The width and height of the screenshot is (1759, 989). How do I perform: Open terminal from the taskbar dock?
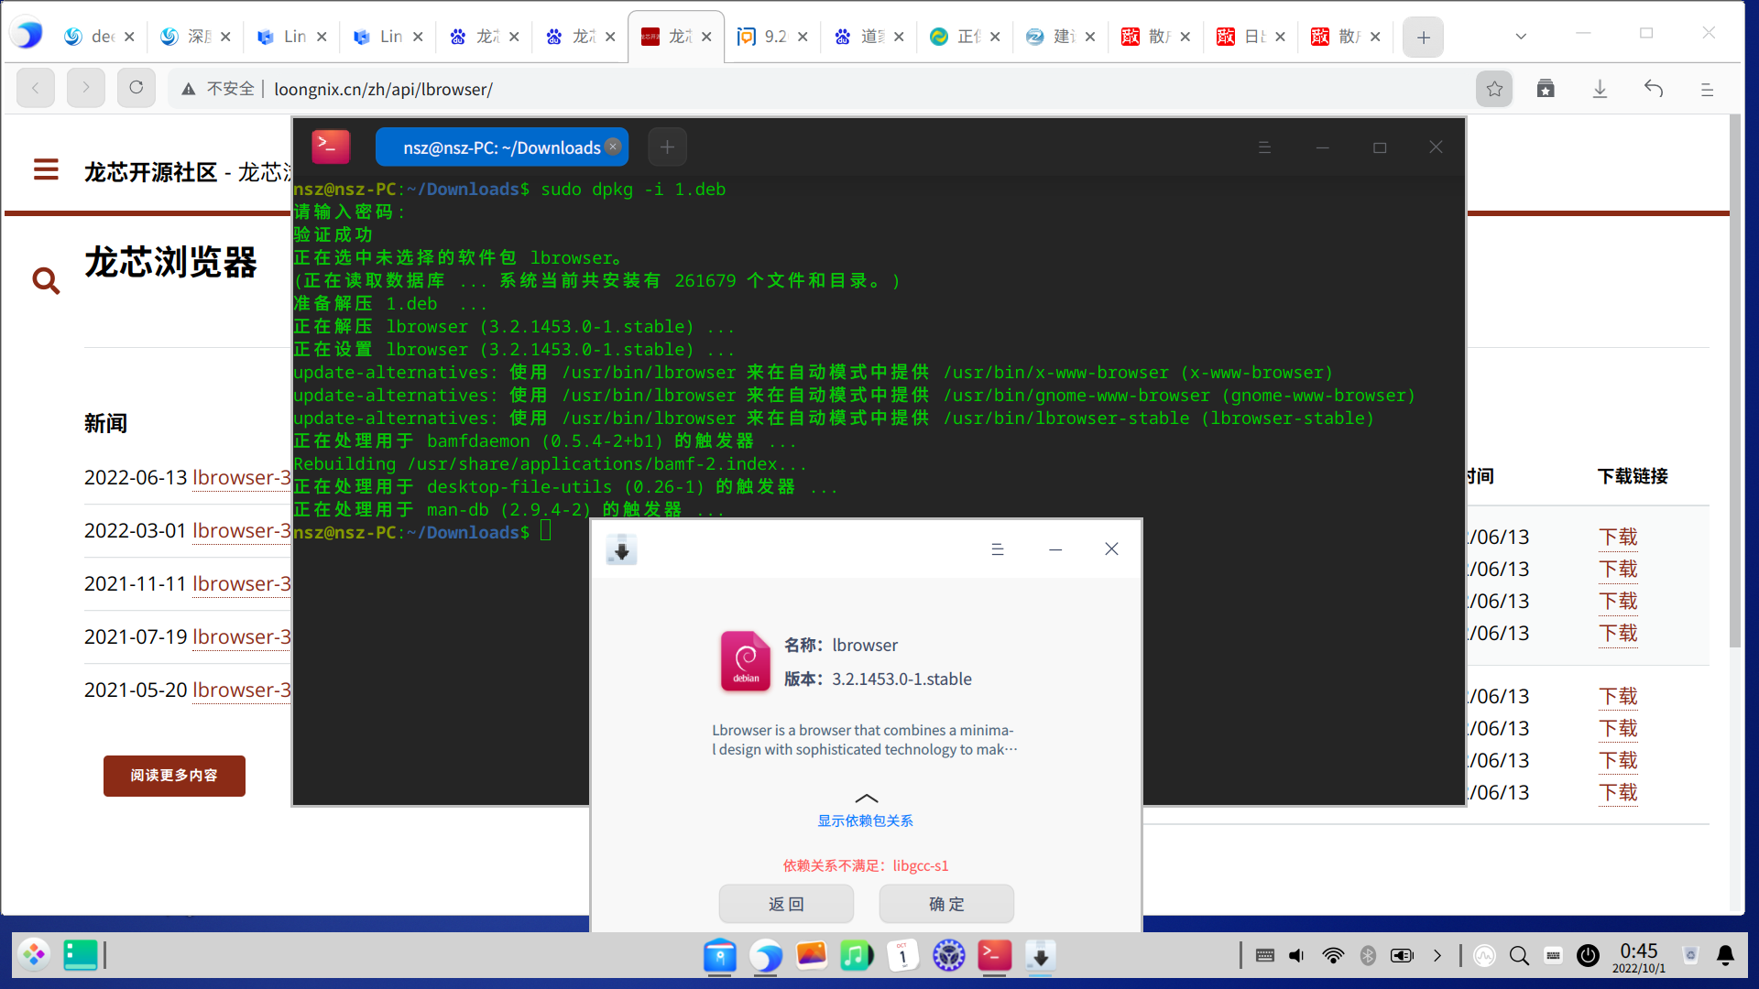[x=994, y=956]
